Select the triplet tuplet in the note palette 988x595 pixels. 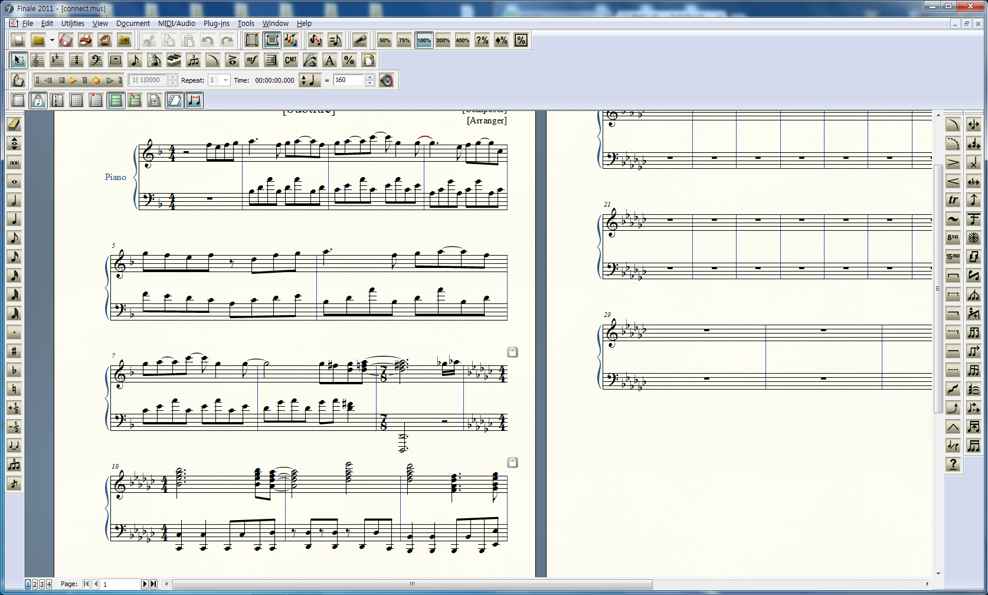tap(14, 465)
